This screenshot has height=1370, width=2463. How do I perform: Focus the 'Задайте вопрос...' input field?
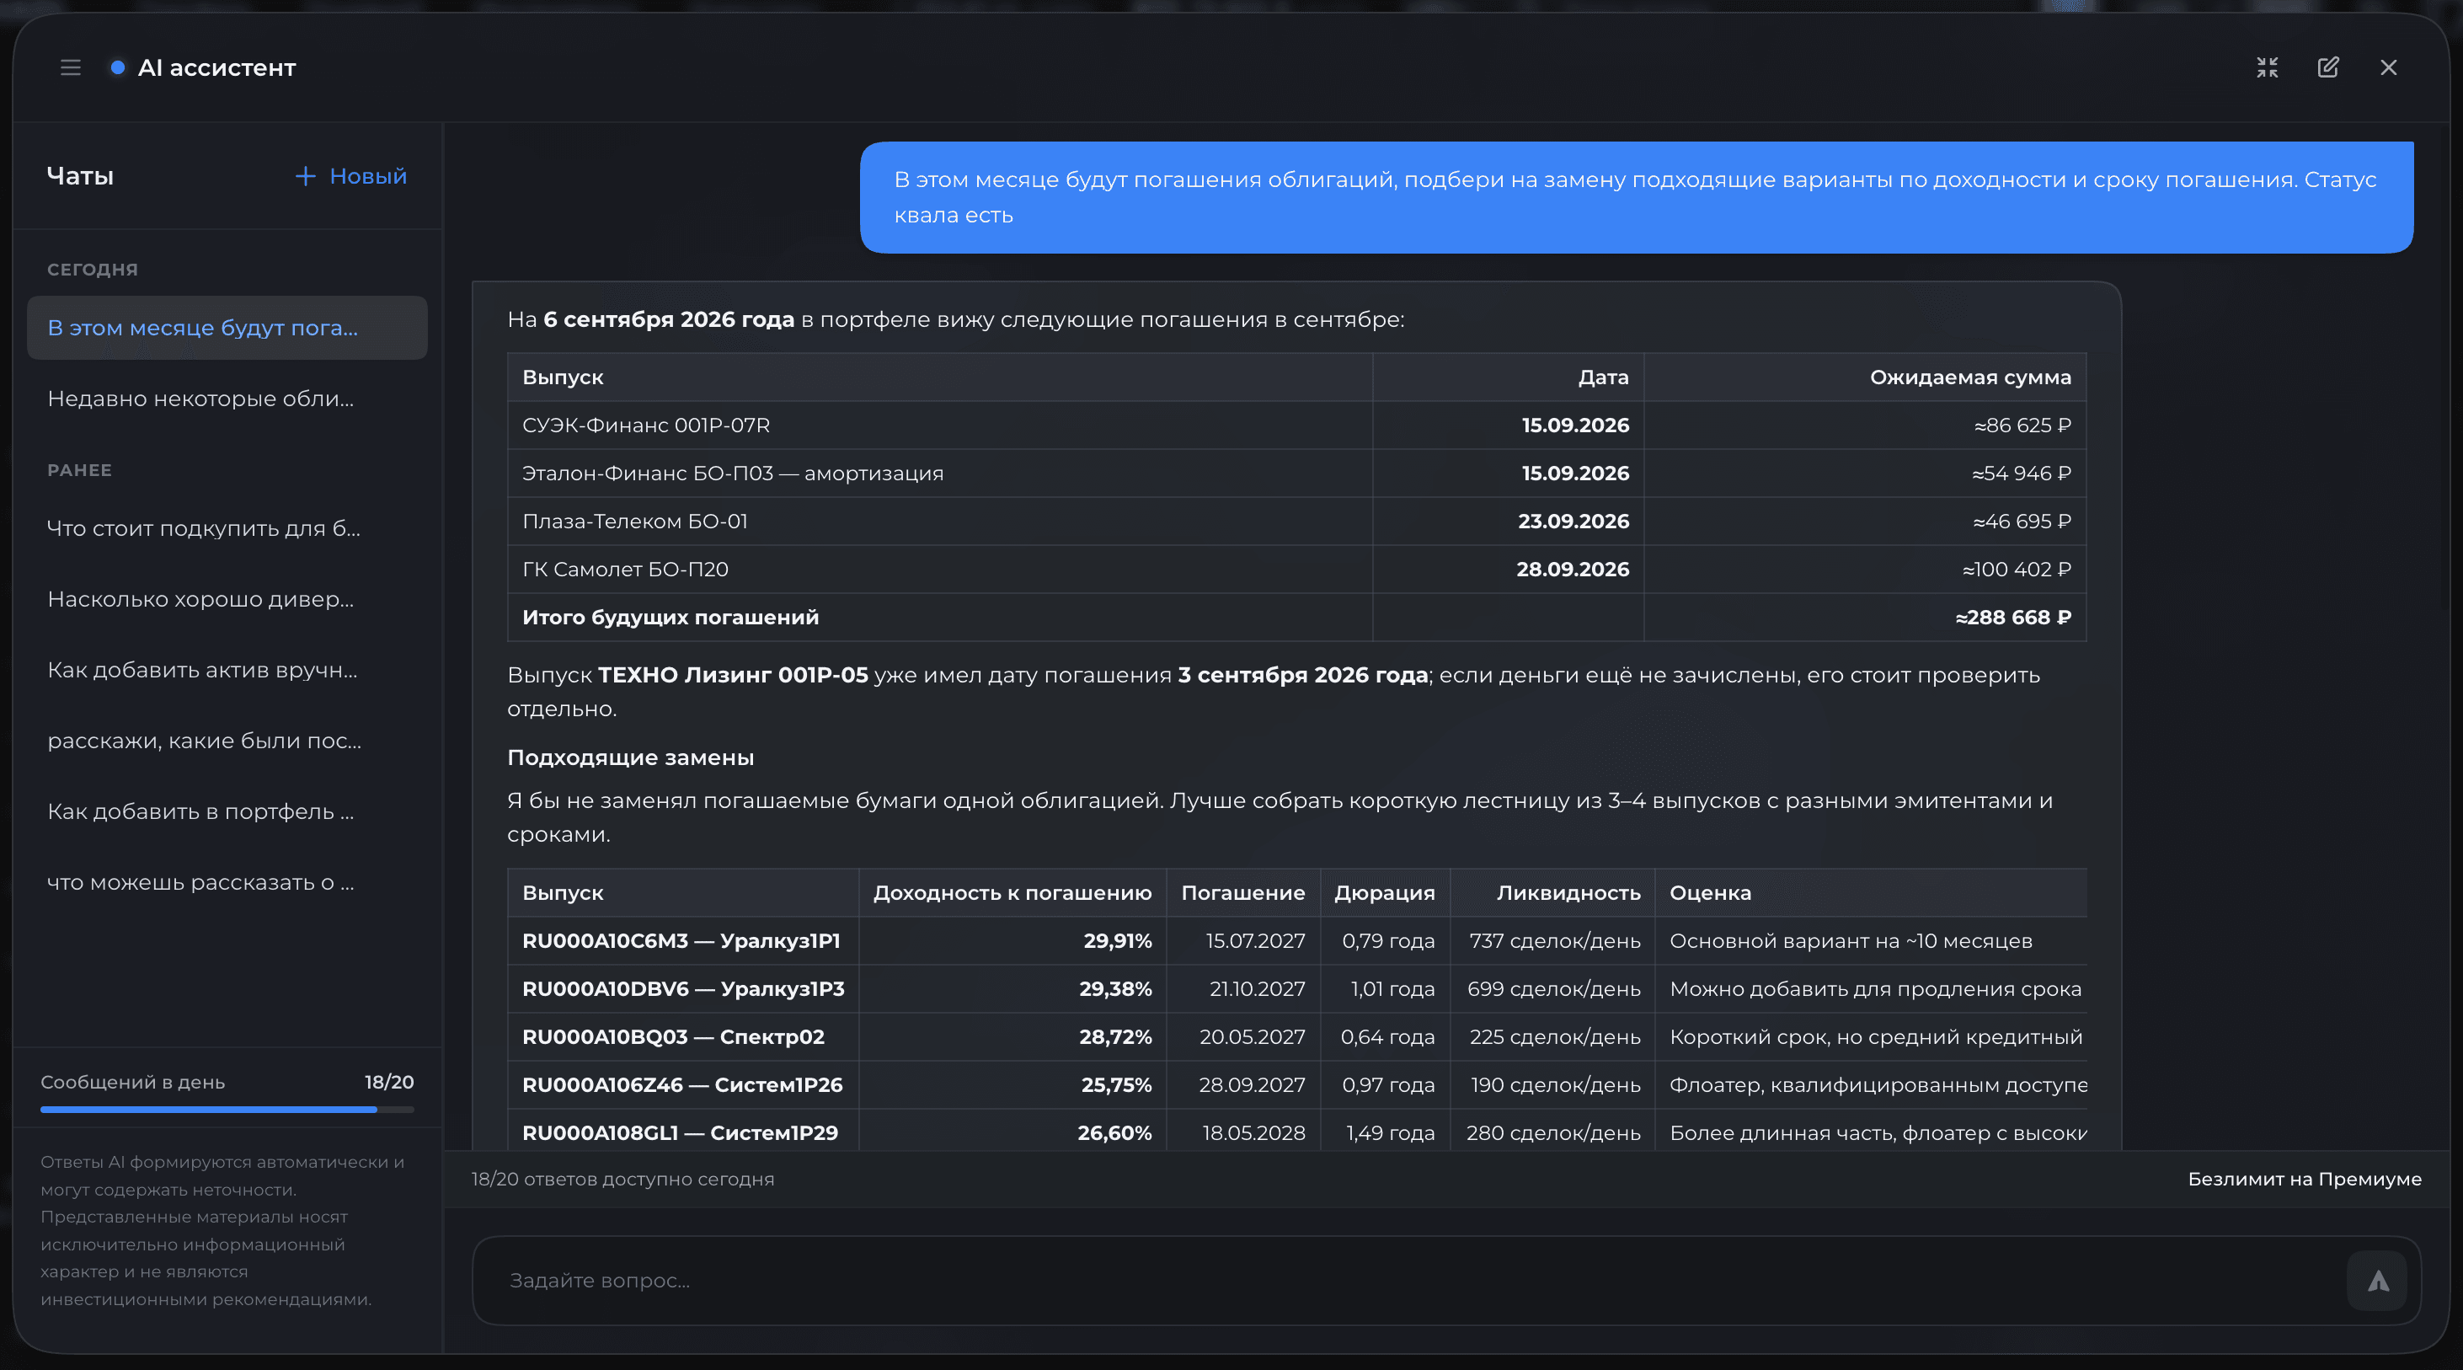pyautogui.click(x=1406, y=1281)
